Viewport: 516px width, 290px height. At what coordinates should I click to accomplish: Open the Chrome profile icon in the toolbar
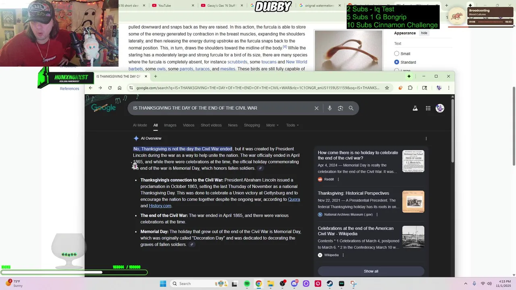(439, 88)
